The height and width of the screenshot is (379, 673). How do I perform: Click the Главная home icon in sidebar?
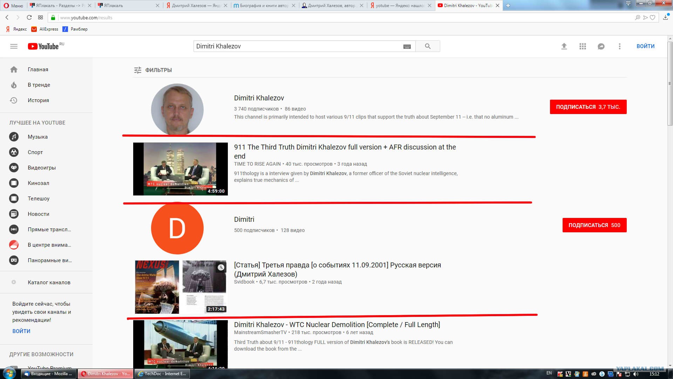point(14,69)
